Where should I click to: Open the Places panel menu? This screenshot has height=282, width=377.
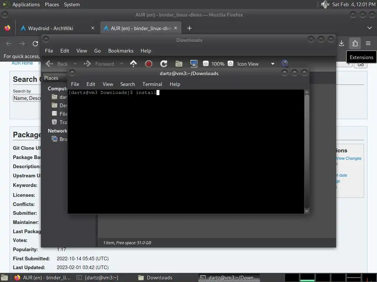coord(52,4)
